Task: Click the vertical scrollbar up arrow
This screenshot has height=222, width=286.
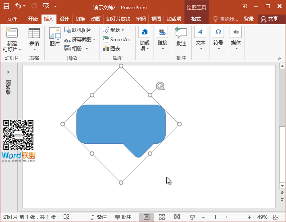Action: 282,66
